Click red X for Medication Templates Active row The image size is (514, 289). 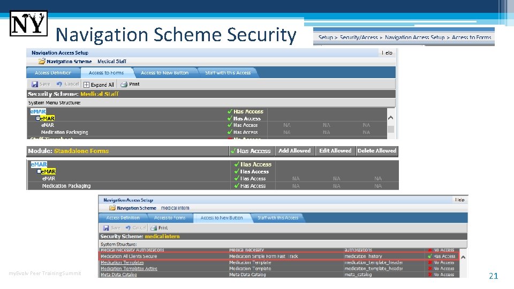tap(430, 268)
